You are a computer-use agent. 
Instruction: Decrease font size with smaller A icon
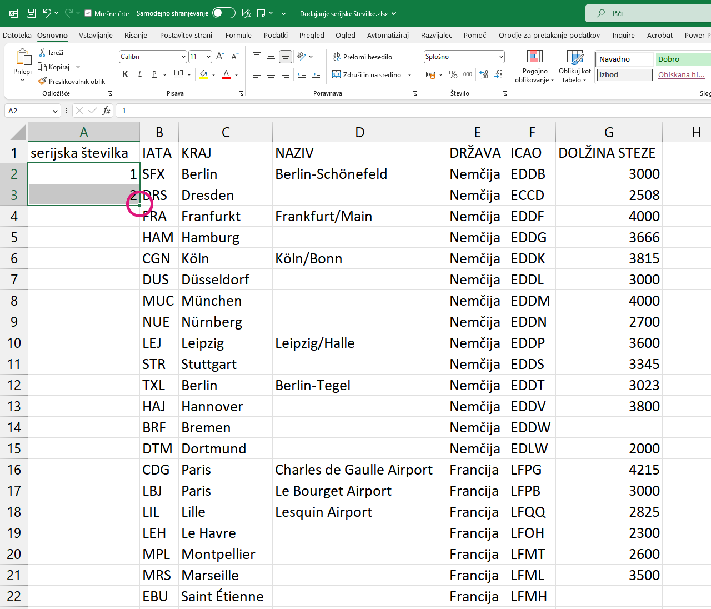tap(235, 57)
